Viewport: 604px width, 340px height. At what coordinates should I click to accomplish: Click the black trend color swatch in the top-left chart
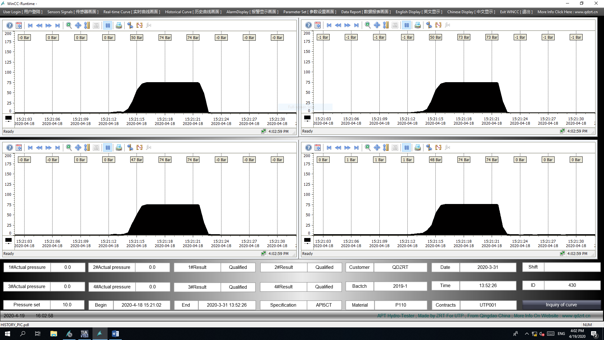8,118
